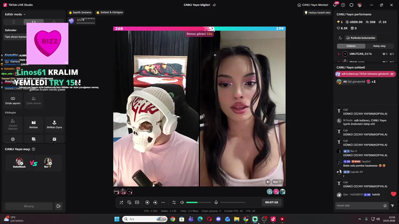Image resolution: width=399 pixels, height=224 pixels.
Task: Click Çoklu konuk button
Action: (x=34, y=100)
